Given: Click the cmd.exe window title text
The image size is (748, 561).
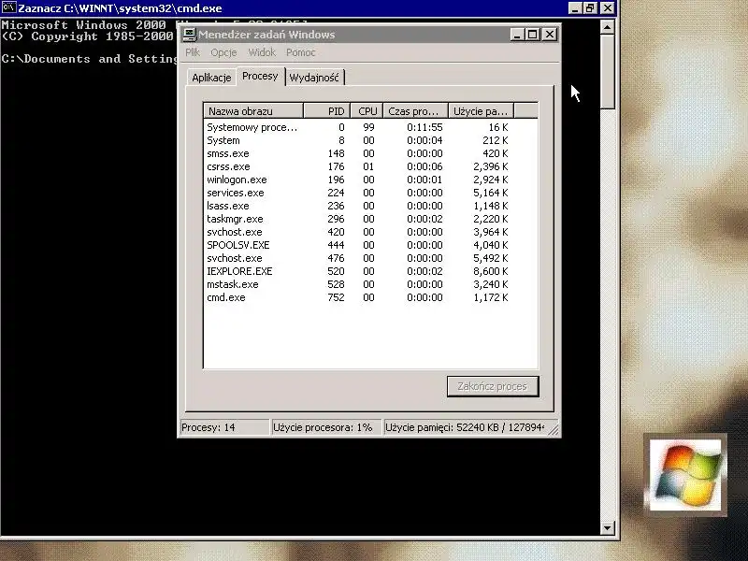Looking at the screenshot, I should (x=120, y=8).
